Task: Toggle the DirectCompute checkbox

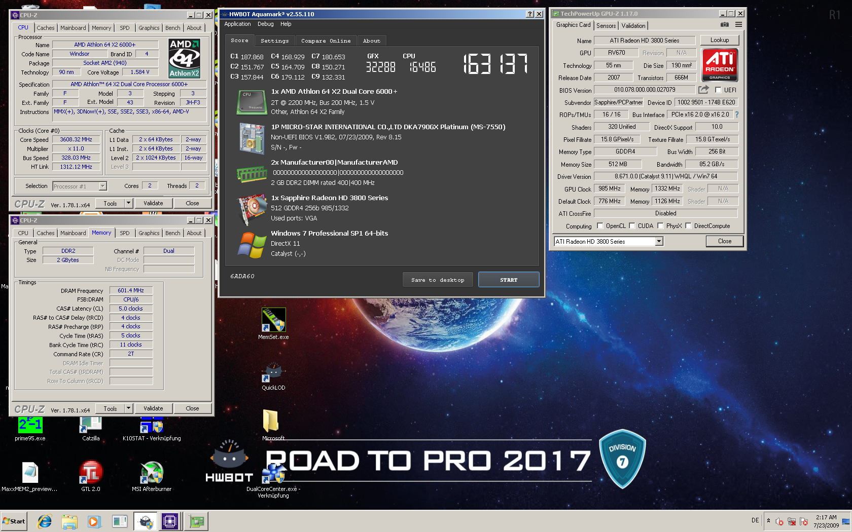Action: [x=688, y=226]
